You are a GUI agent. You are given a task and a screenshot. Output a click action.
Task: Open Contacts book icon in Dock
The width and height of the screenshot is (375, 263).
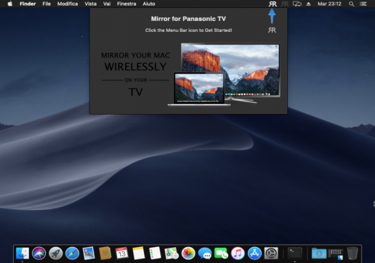click(105, 253)
